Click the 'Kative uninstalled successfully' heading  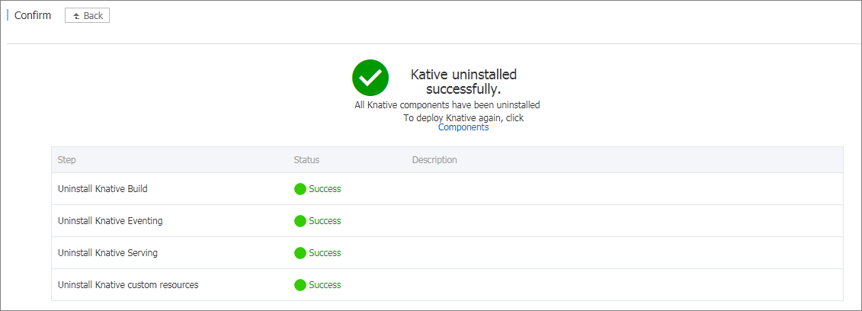(x=463, y=82)
